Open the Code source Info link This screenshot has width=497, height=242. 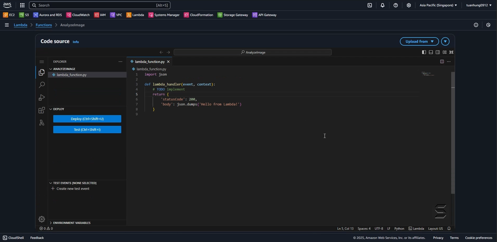pos(76,42)
